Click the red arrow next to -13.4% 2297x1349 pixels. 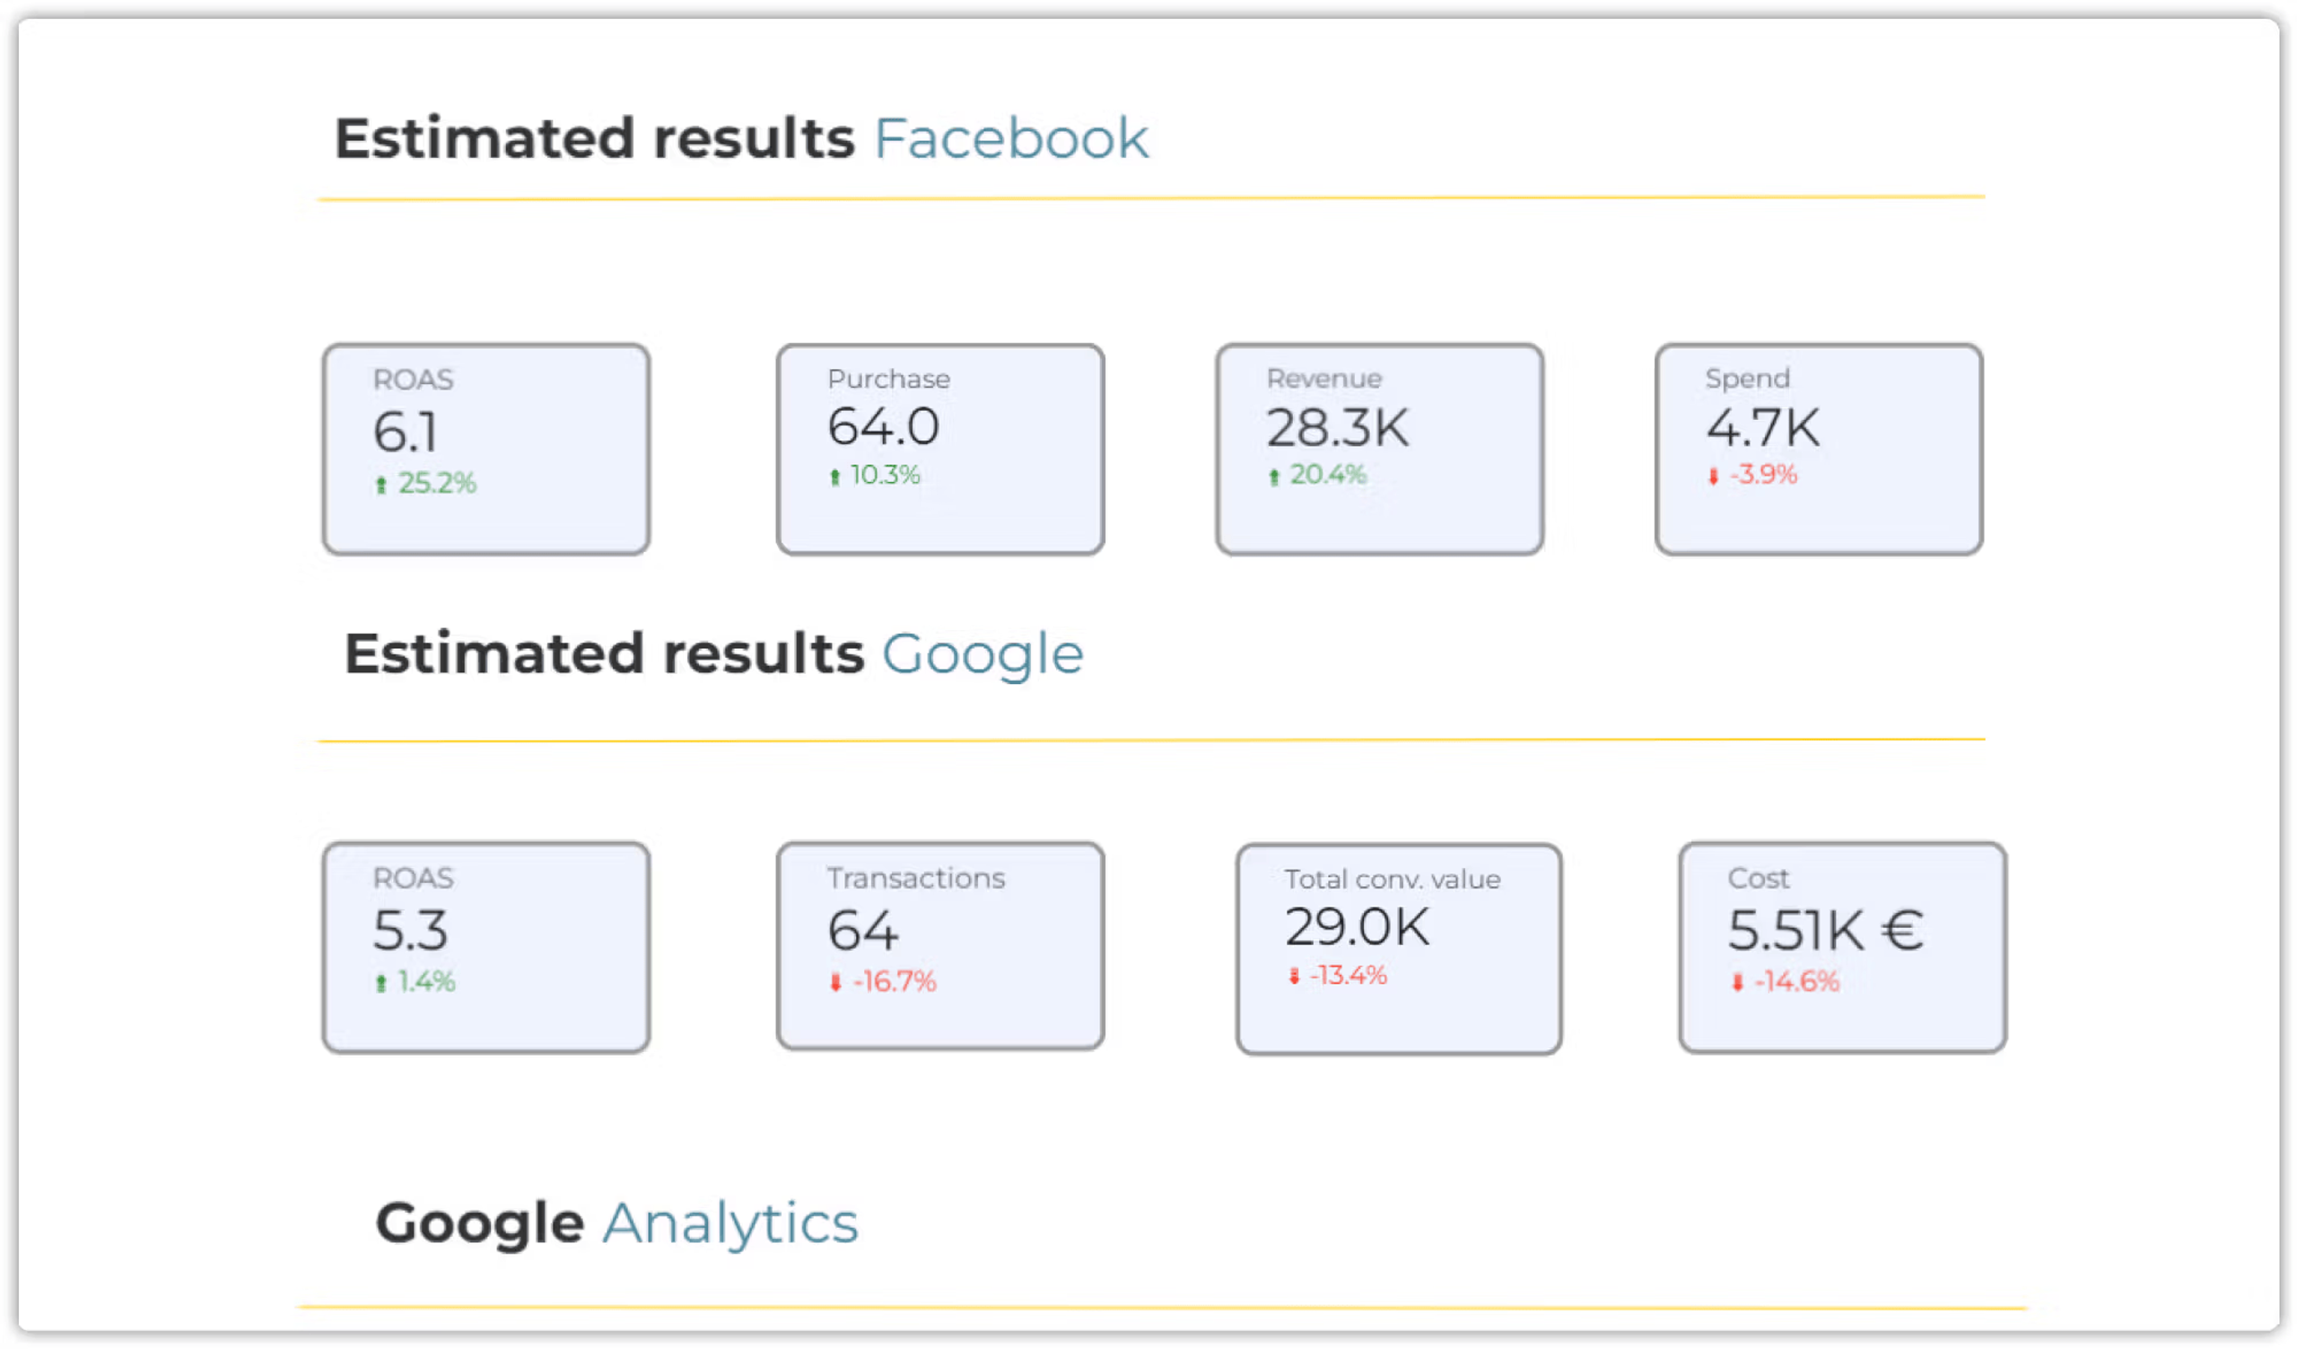[1294, 977]
